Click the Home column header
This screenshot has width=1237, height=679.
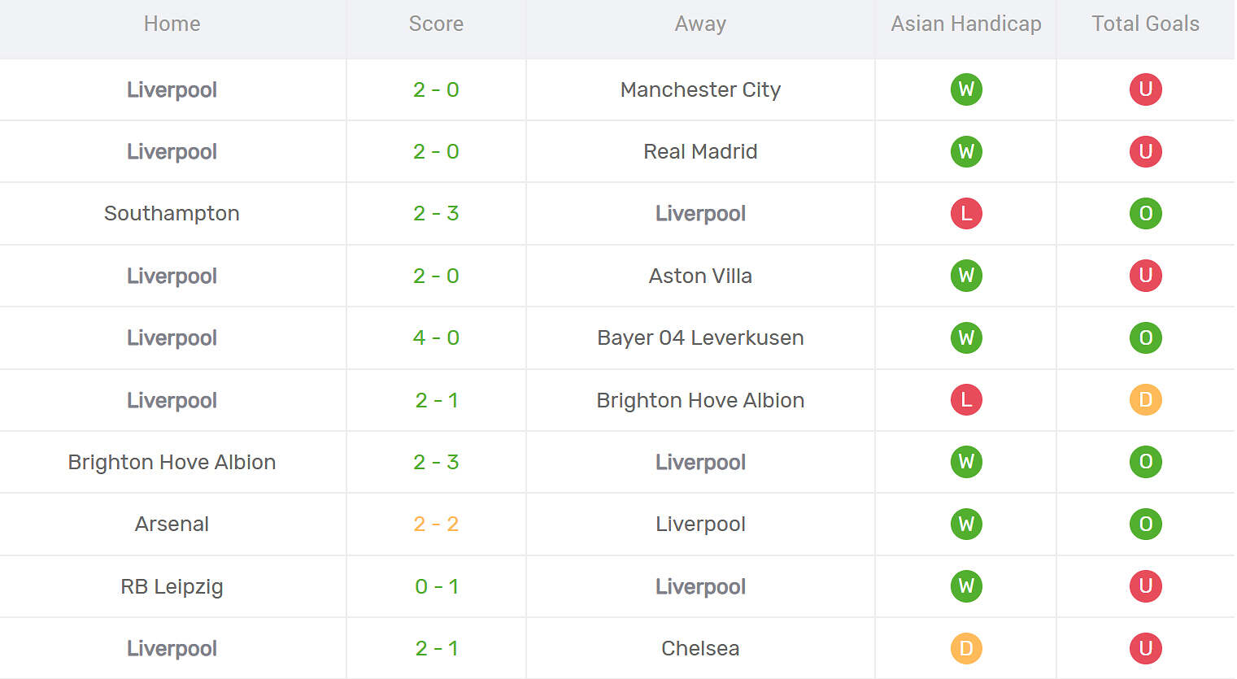point(172,24)
